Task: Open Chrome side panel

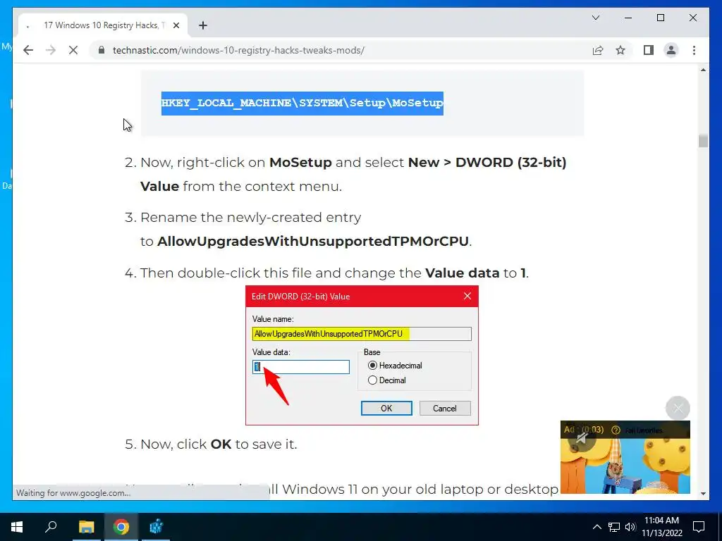Action: (x=649, y=50)
